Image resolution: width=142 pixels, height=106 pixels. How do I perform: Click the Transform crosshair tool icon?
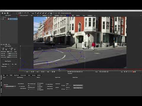pyautogui.click(x=59, y=13)
